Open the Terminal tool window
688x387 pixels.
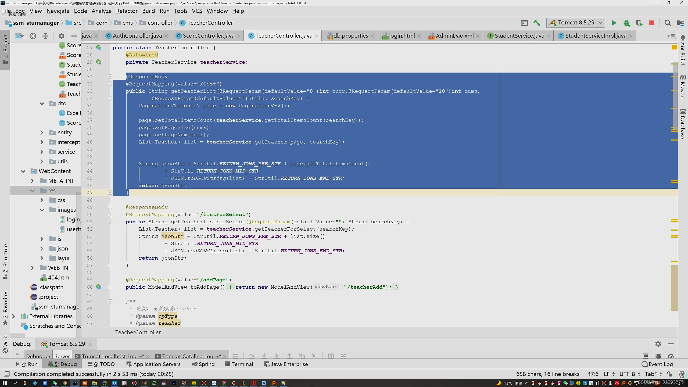click(x=239, y=364)
